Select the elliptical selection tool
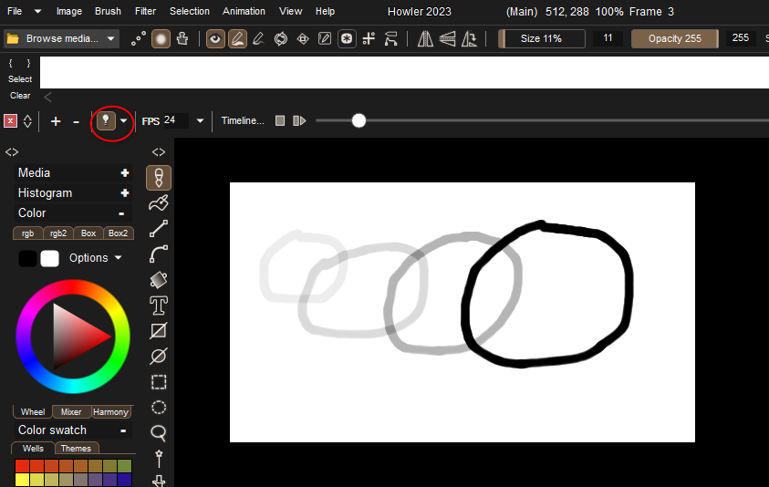 coord(159,408)
